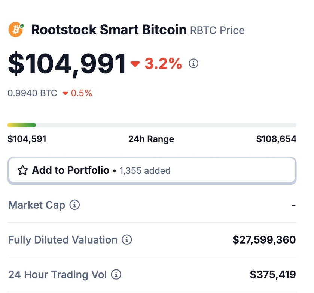
Task: Click the Market Cap info icon
Action: click(74, 205)
